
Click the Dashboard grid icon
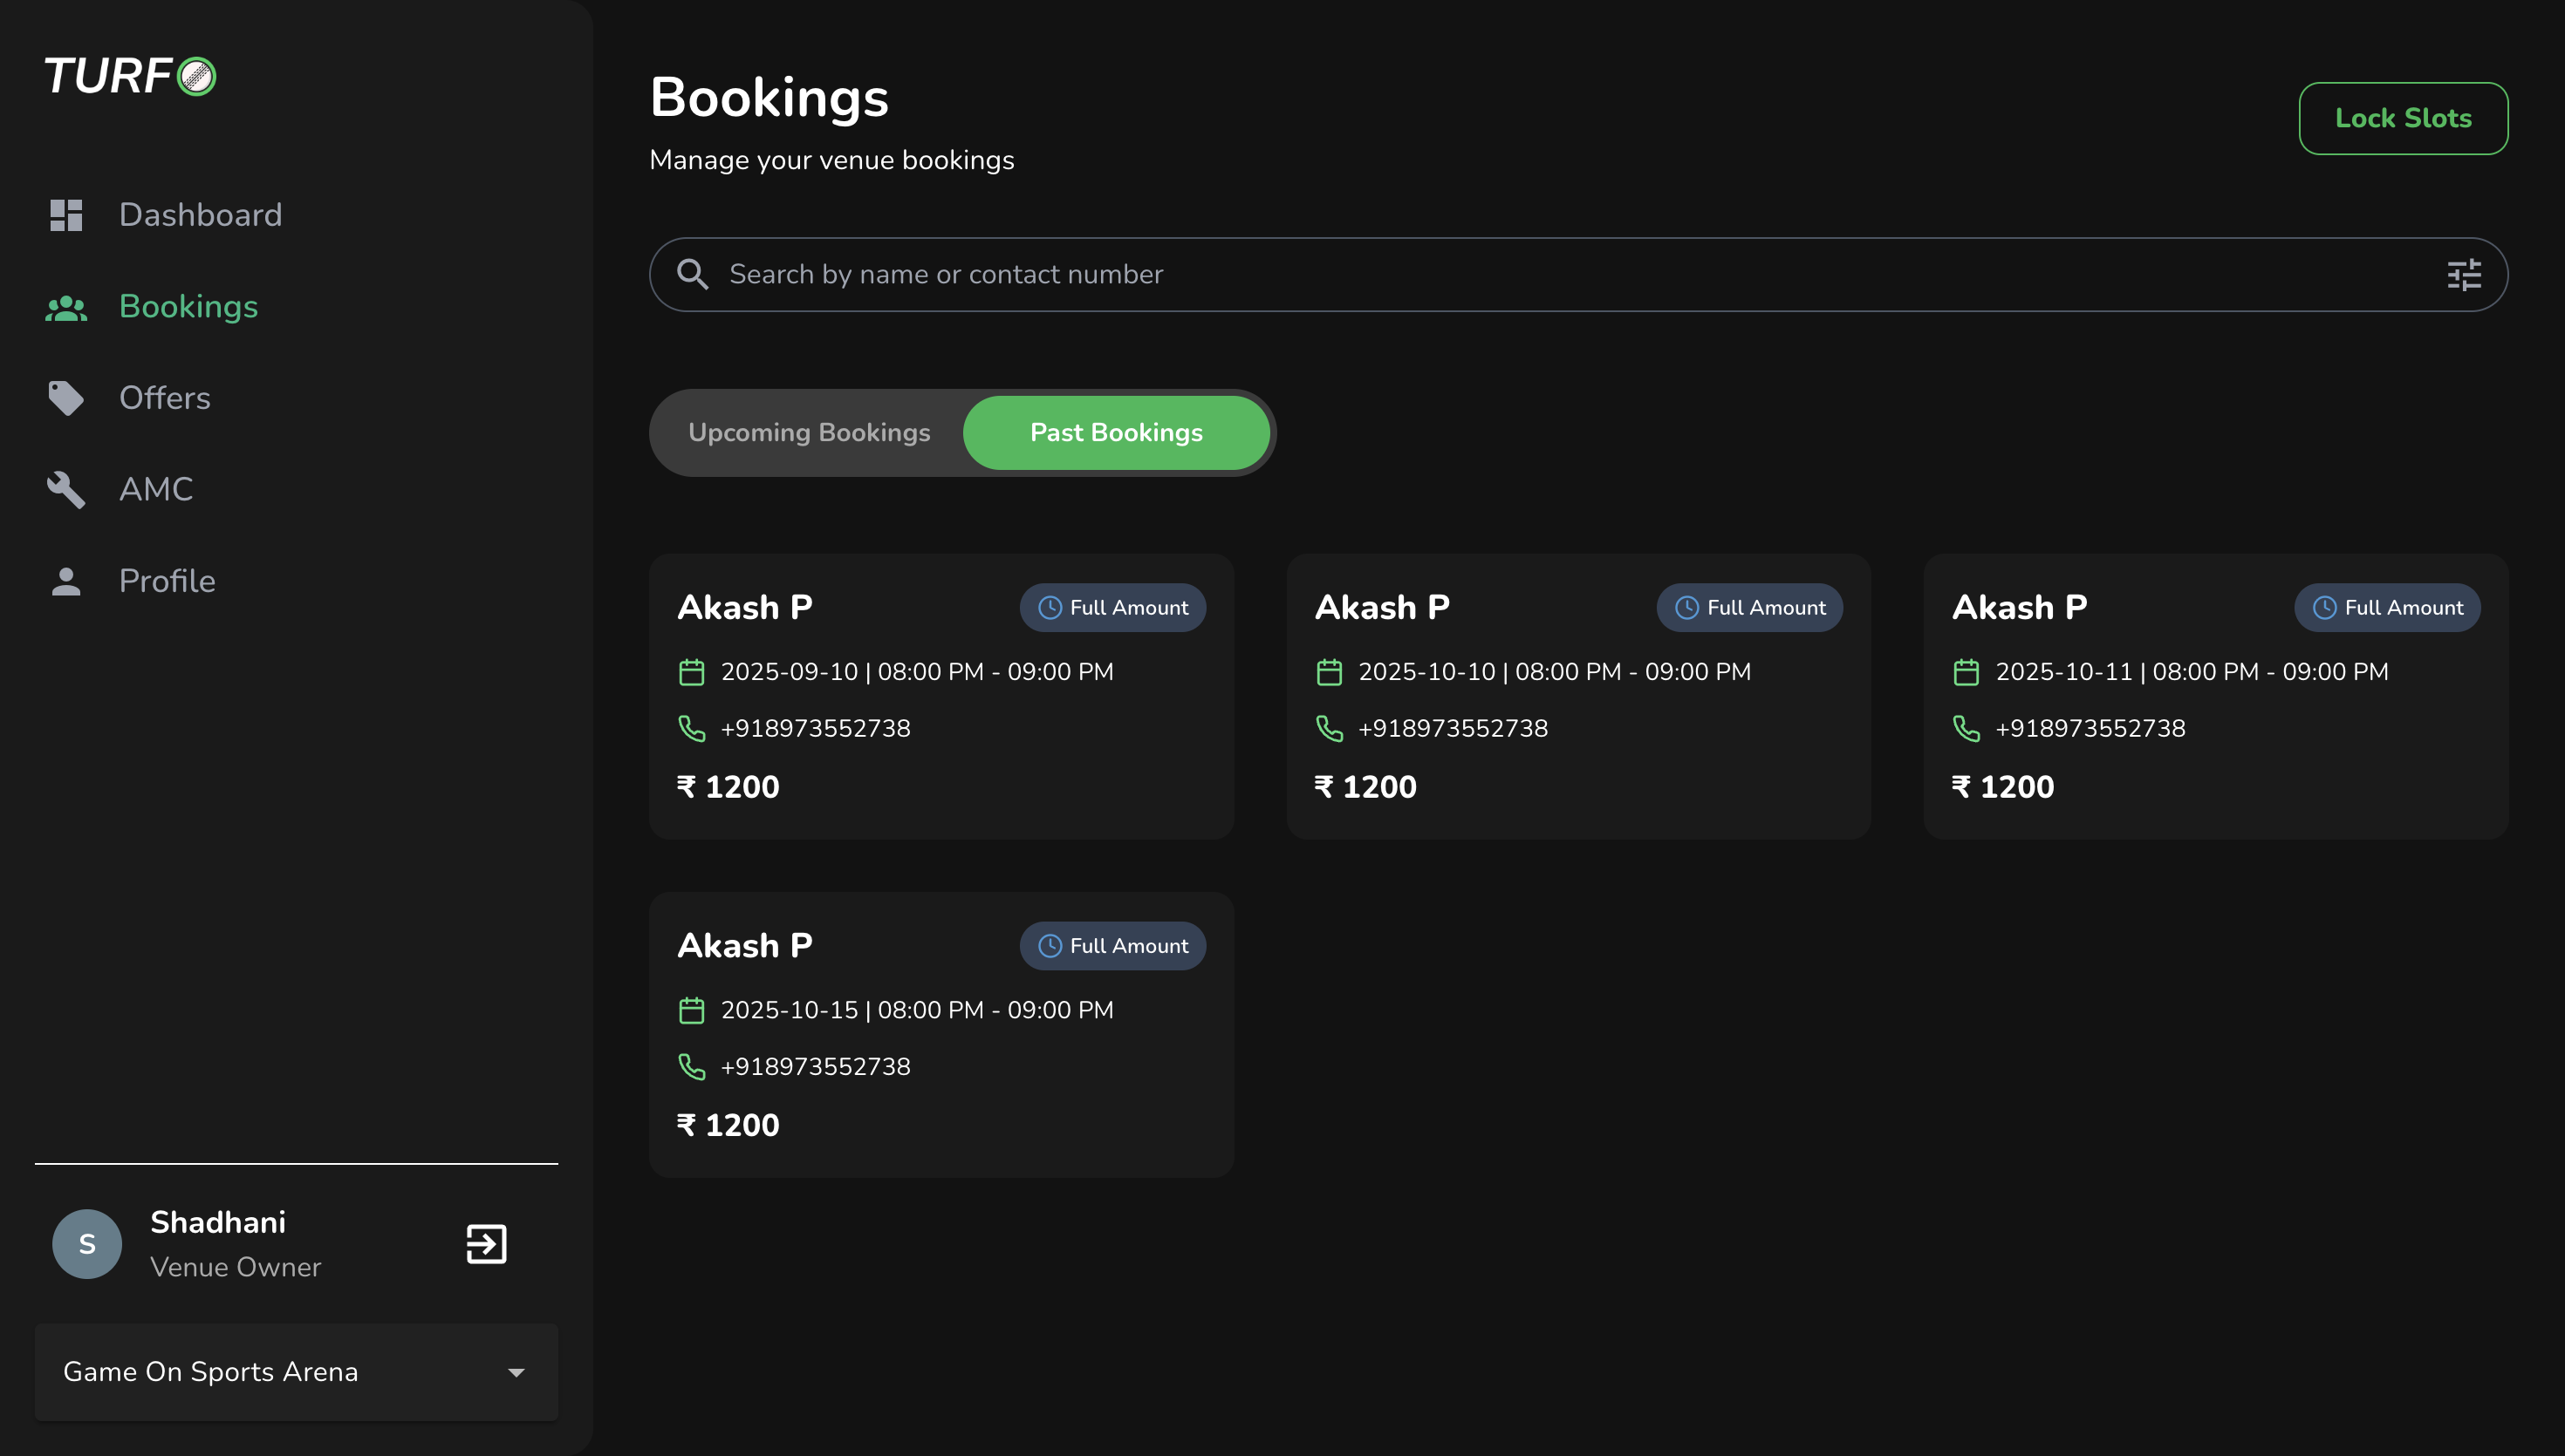pyautogui.click(x=66, y=215)
